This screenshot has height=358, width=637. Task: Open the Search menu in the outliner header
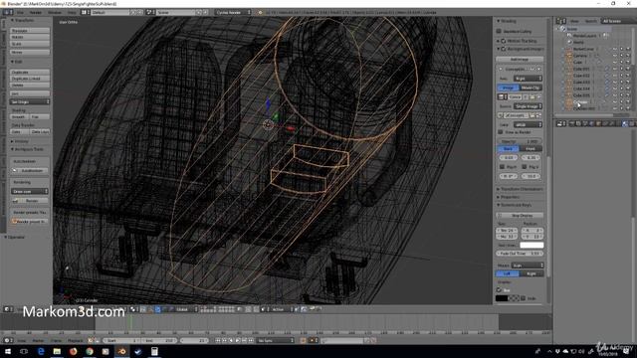pos(590,21)
